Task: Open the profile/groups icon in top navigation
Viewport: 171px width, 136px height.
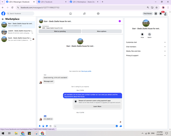Action: coord(98,14)
